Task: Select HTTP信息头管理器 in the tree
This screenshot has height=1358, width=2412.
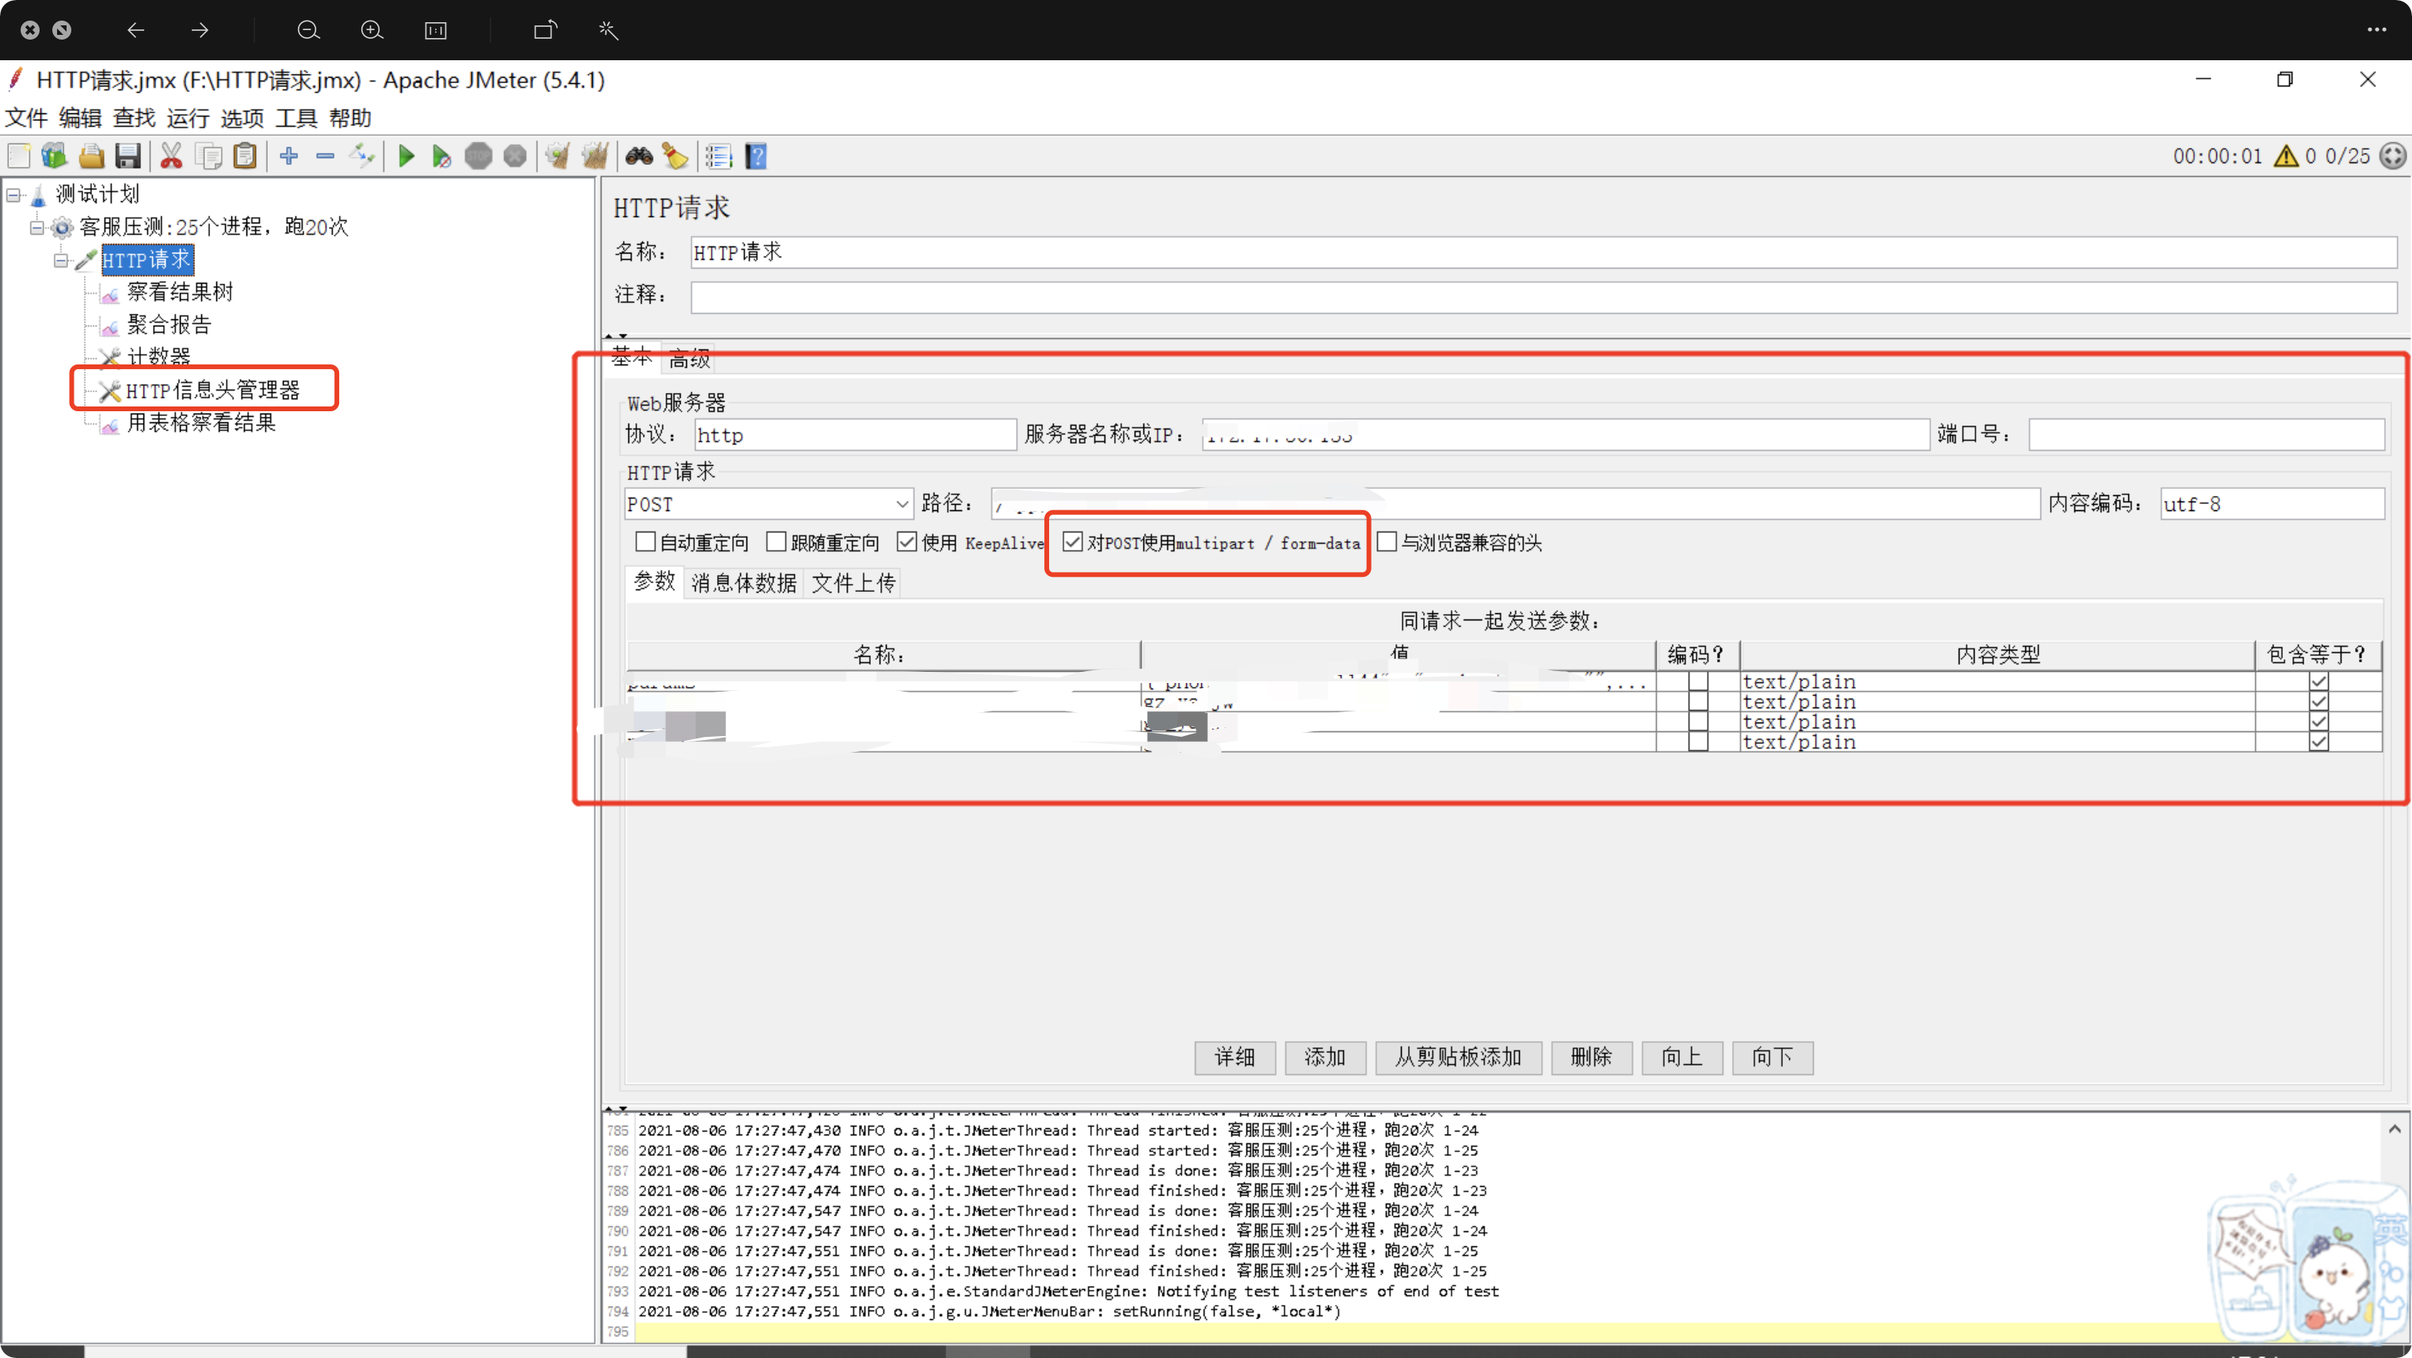Action: click(212, 390)
